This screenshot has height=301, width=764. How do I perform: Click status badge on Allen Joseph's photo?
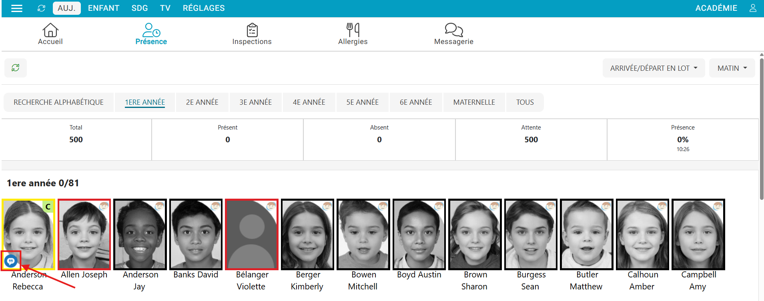(104, 206)
